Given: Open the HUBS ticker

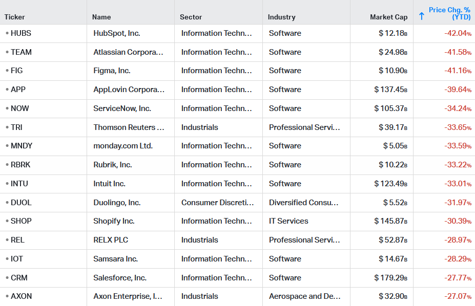Looking at the screenshot, I should 21,33.
